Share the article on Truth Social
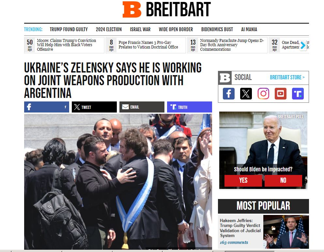 (x=190, y=107)
